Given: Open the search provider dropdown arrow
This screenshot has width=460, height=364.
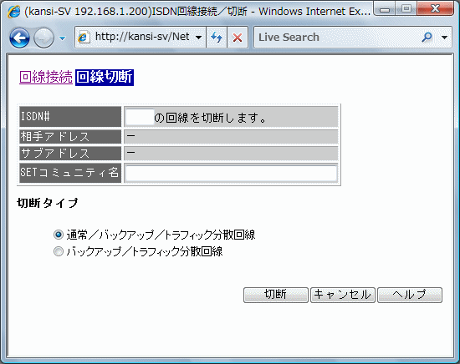Looking at the screenshot, I should (444, 38).
